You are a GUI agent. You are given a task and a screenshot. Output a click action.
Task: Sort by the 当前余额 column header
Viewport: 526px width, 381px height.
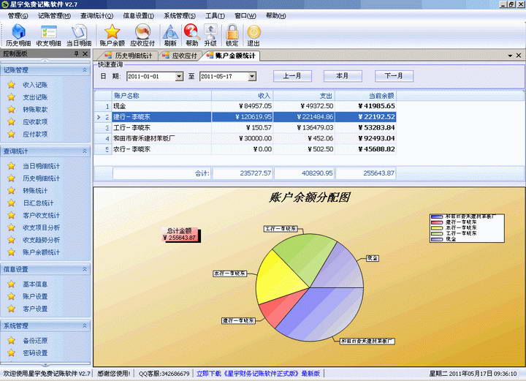[x=366, y=96]
